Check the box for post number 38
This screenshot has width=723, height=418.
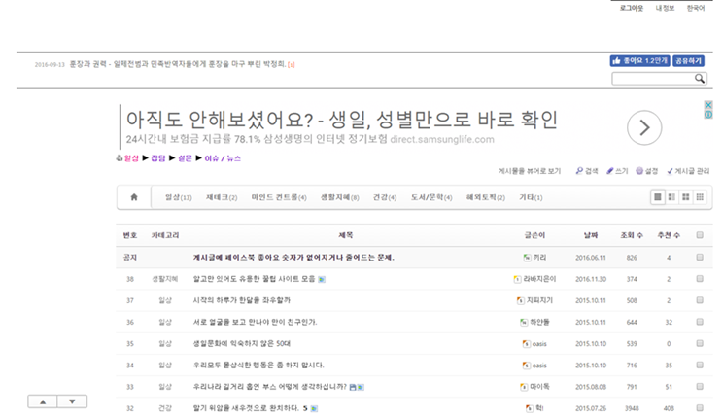(x=700, y=279)
